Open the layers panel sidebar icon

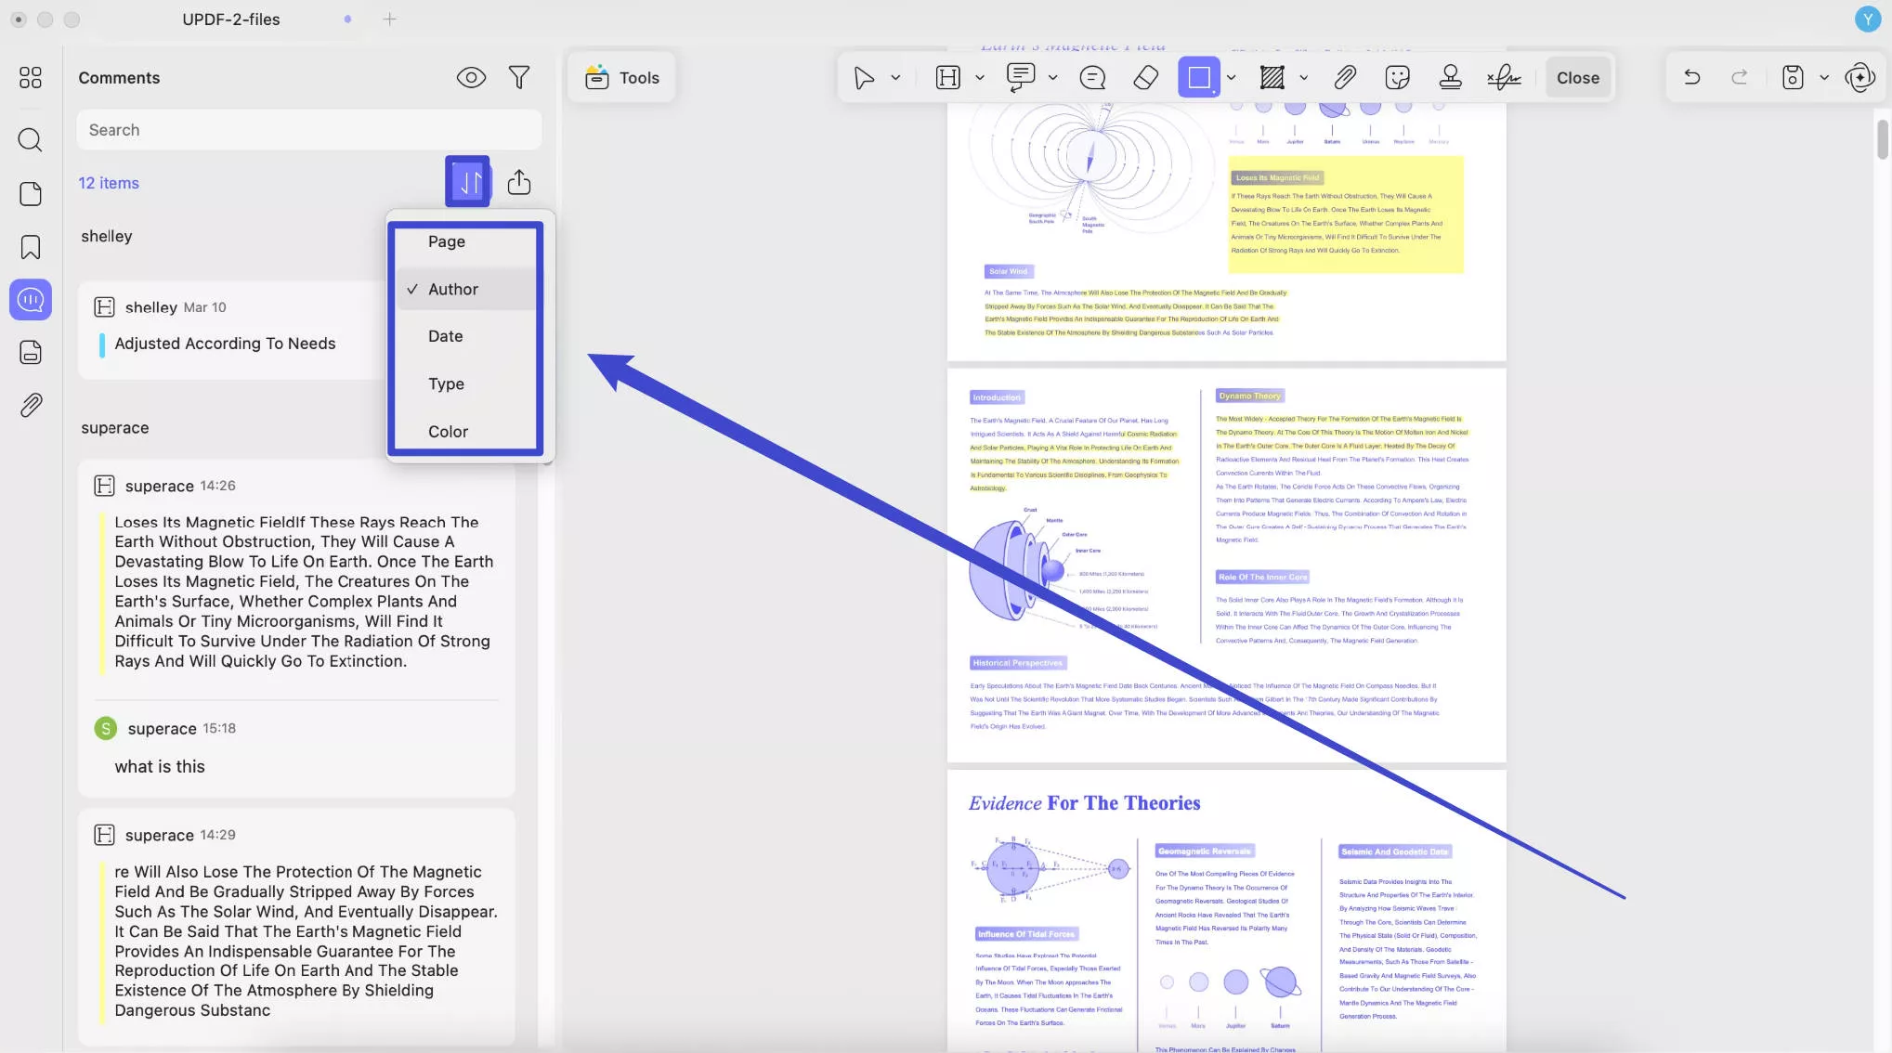click(x=31, y=353)
